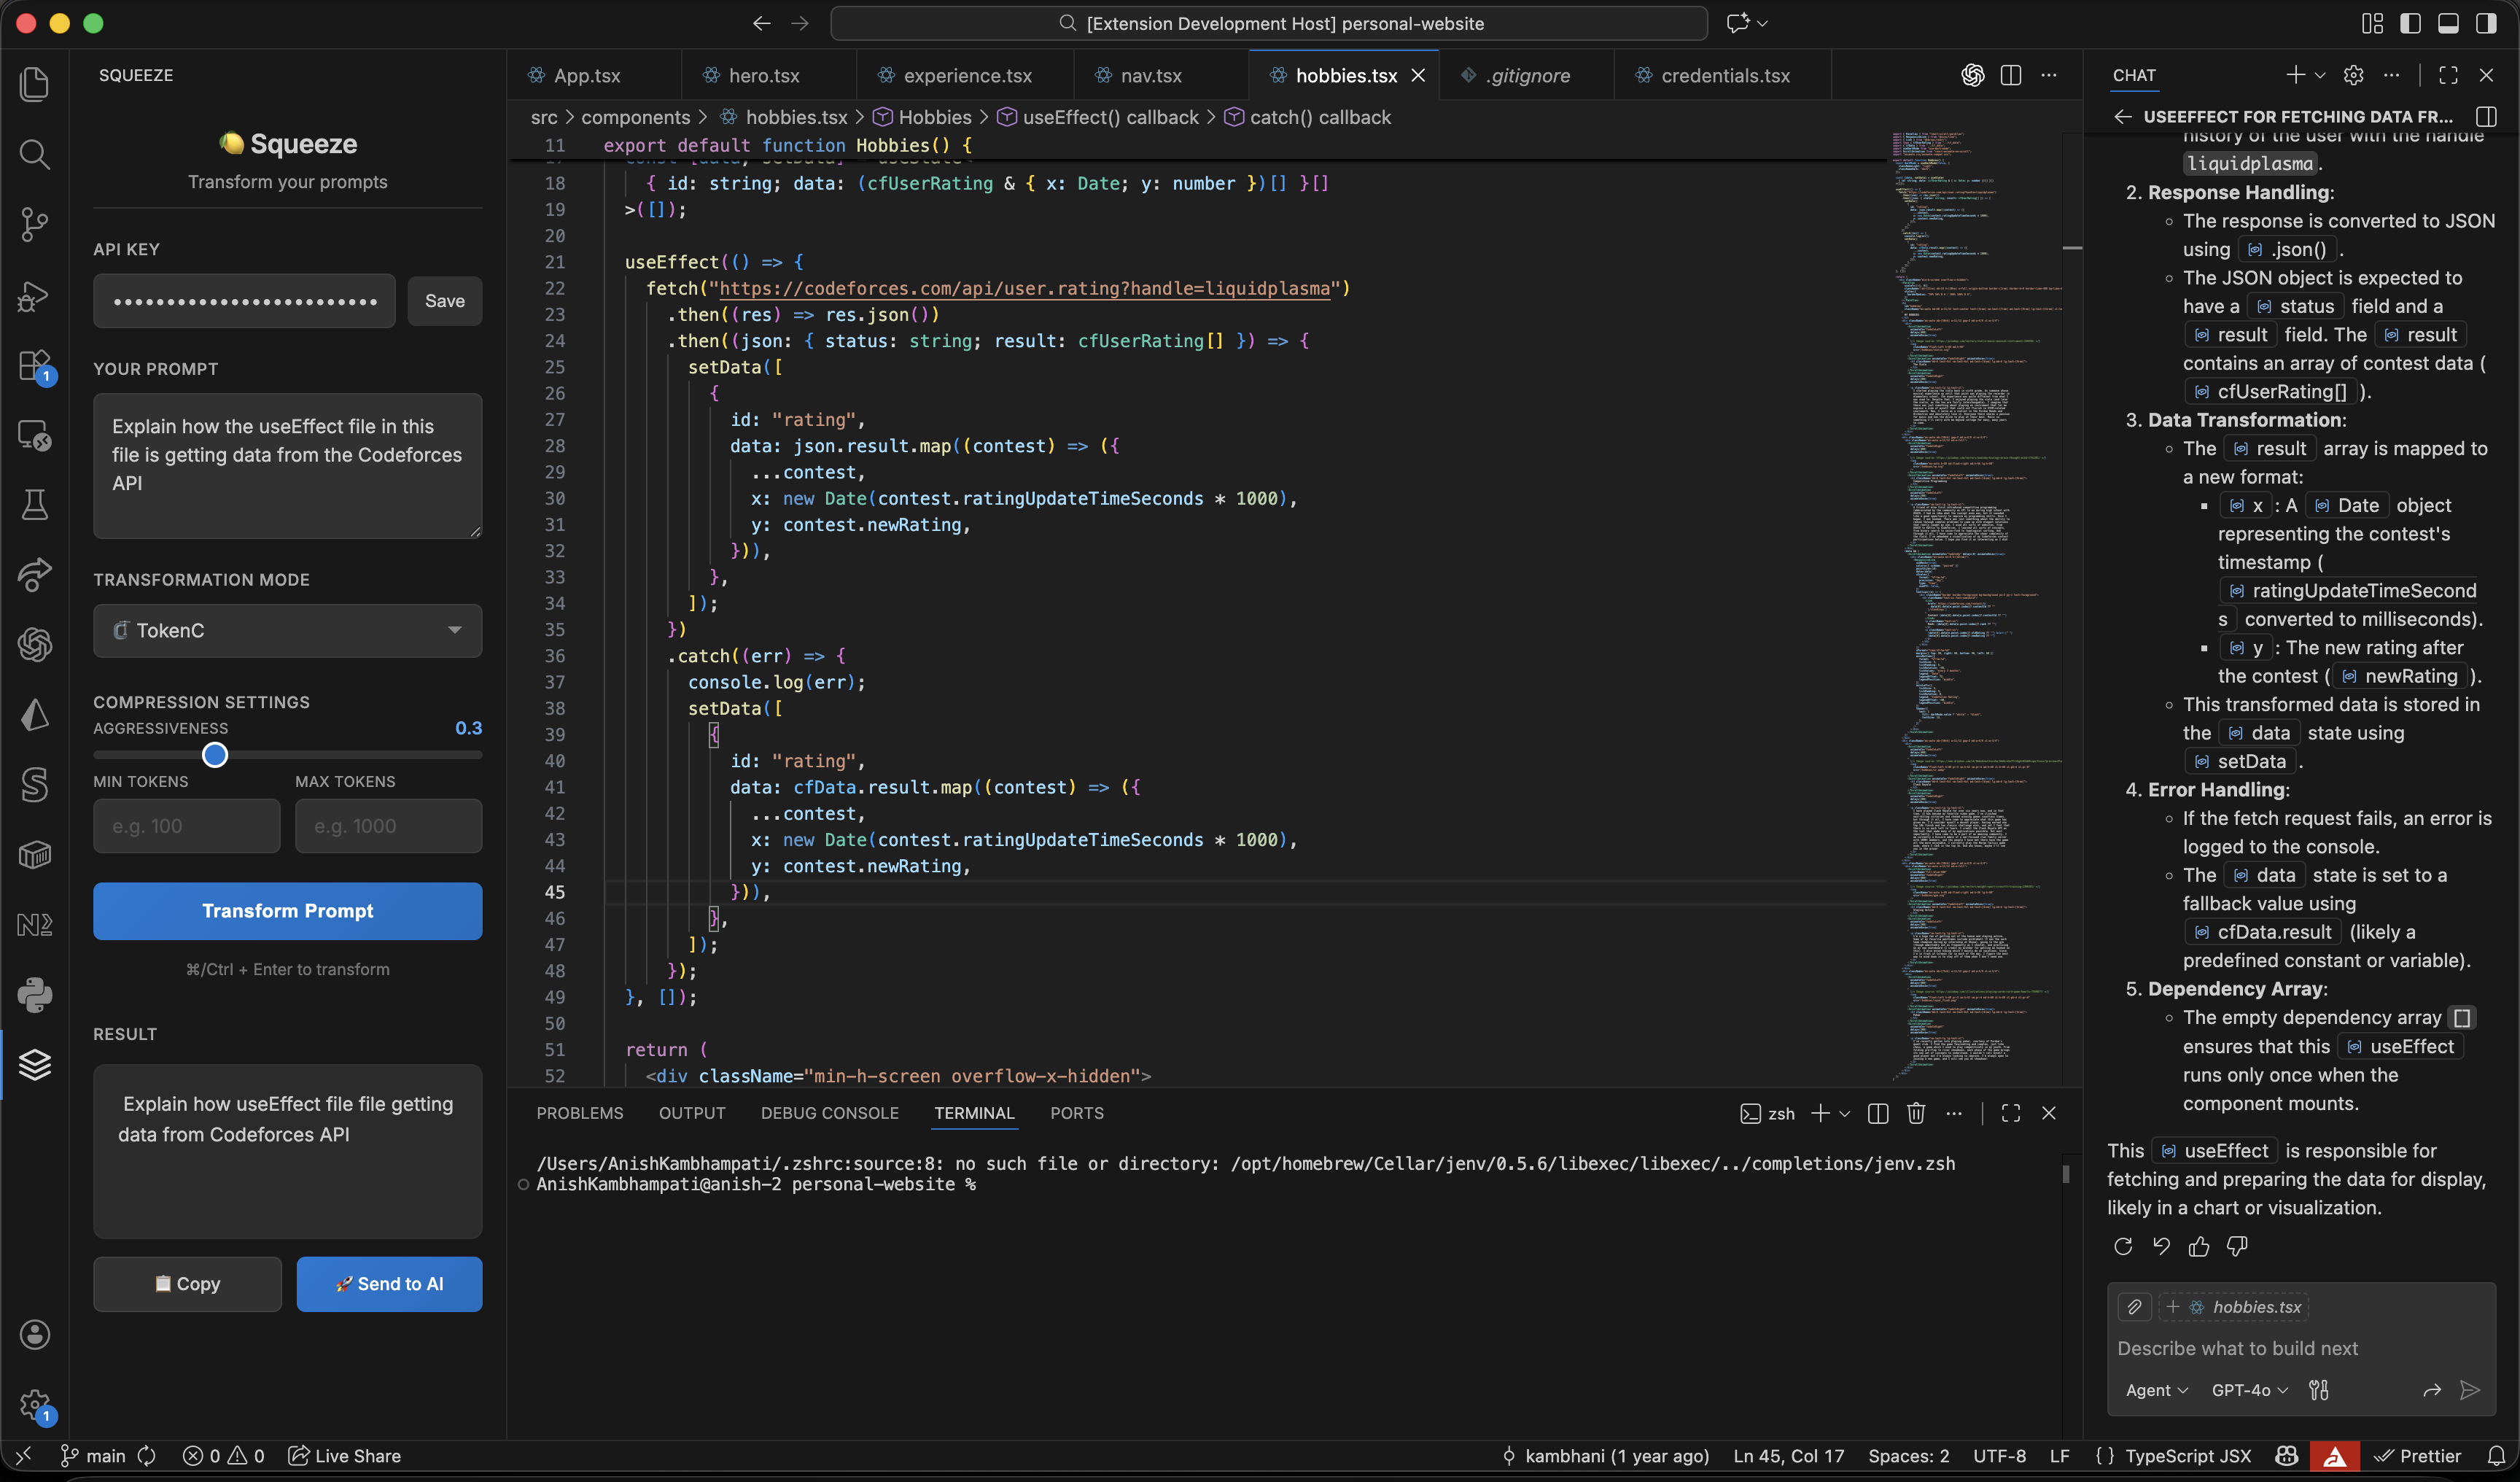Screen dimensions: 2520x1482
Task: Switch to the experience.tsx editor tab
Action: [966, 75]
